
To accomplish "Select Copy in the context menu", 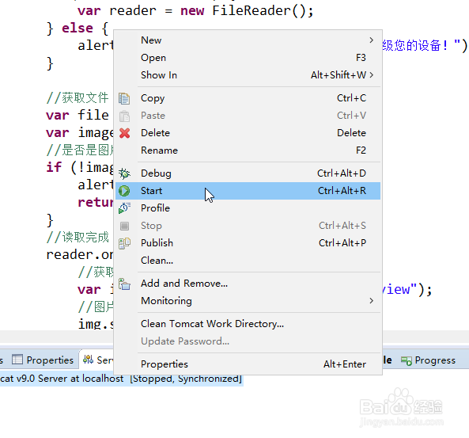I will coord(248,98).
